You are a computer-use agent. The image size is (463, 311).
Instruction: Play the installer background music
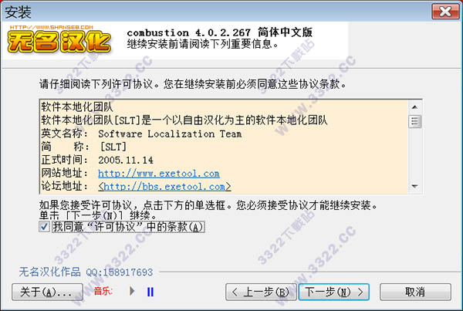pos(132,291)
